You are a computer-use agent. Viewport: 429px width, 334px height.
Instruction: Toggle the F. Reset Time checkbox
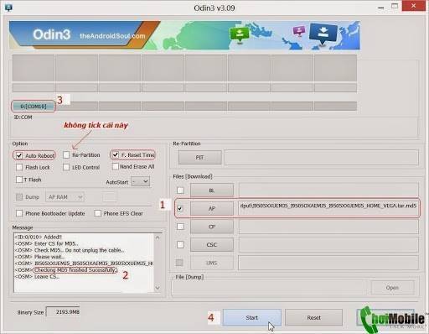tap(116, 154)
